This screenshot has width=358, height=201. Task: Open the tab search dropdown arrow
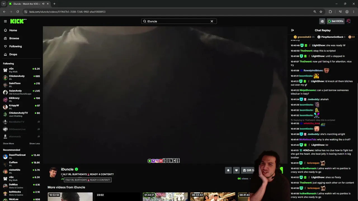point(4,4)
